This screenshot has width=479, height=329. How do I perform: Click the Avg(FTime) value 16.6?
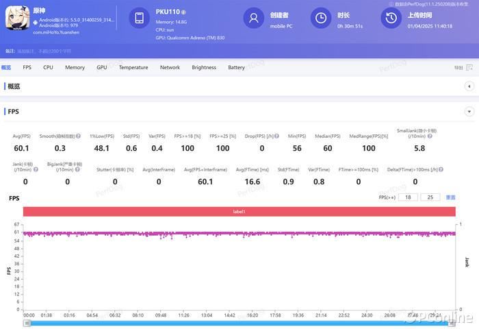tap(253, 182)
